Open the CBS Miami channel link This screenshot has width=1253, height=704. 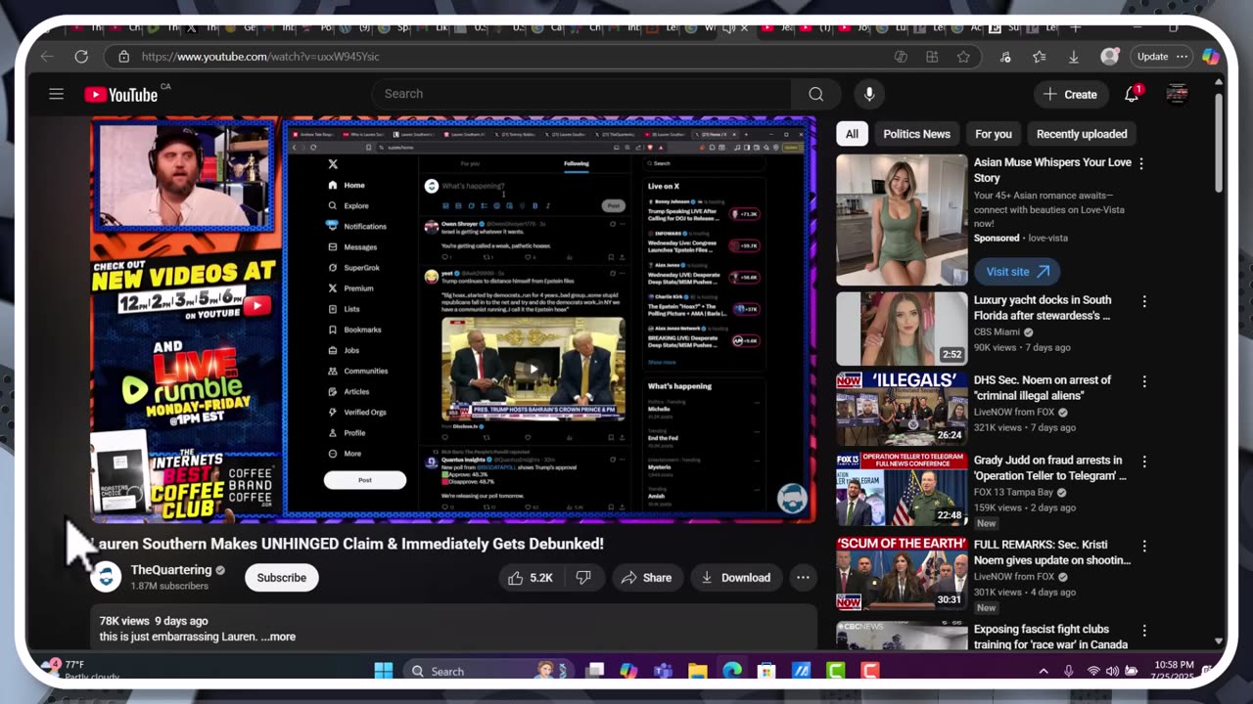coord(998,331)
